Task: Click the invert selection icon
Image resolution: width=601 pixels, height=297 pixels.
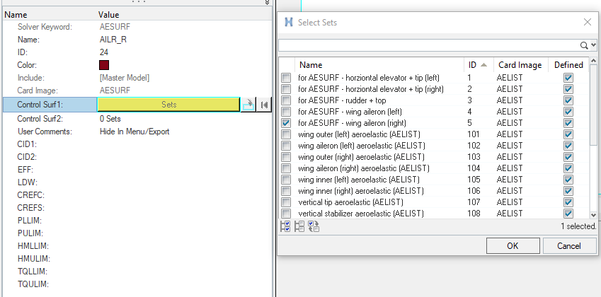Action: point(313,227)
